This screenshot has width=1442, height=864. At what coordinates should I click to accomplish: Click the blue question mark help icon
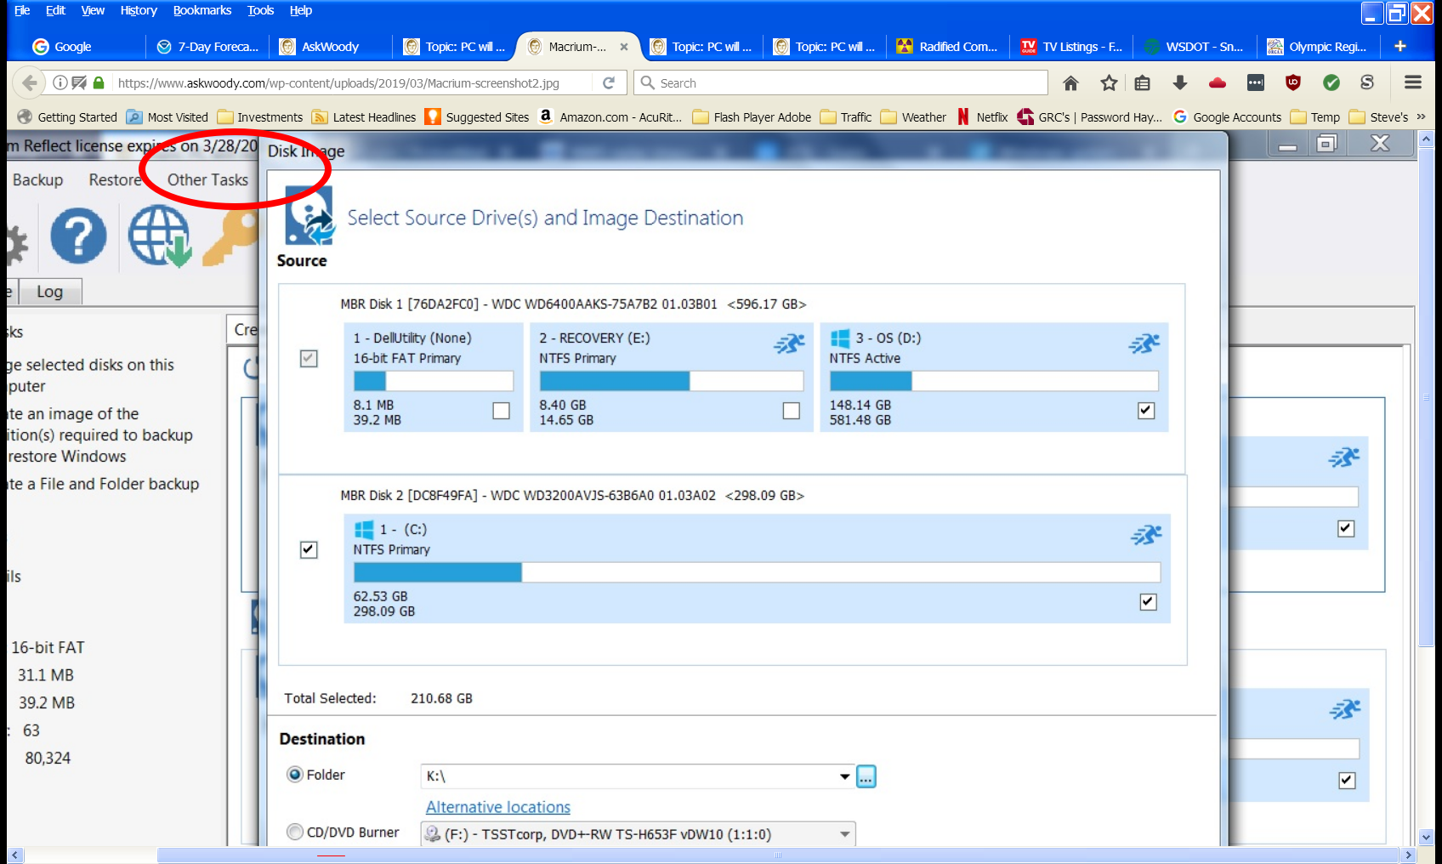[78, 236]
